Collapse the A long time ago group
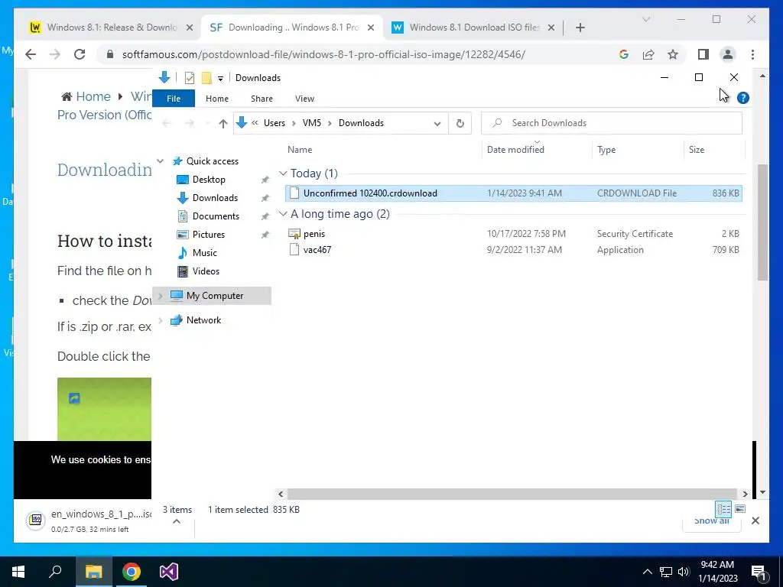 [x=283, y=214]
